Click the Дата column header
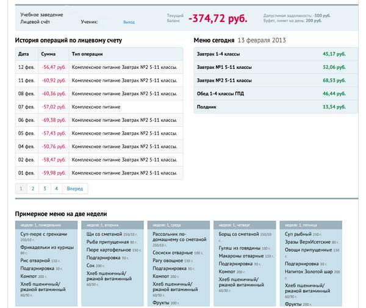This screenshot has width=366, height=308. click(x=24, y=54)
